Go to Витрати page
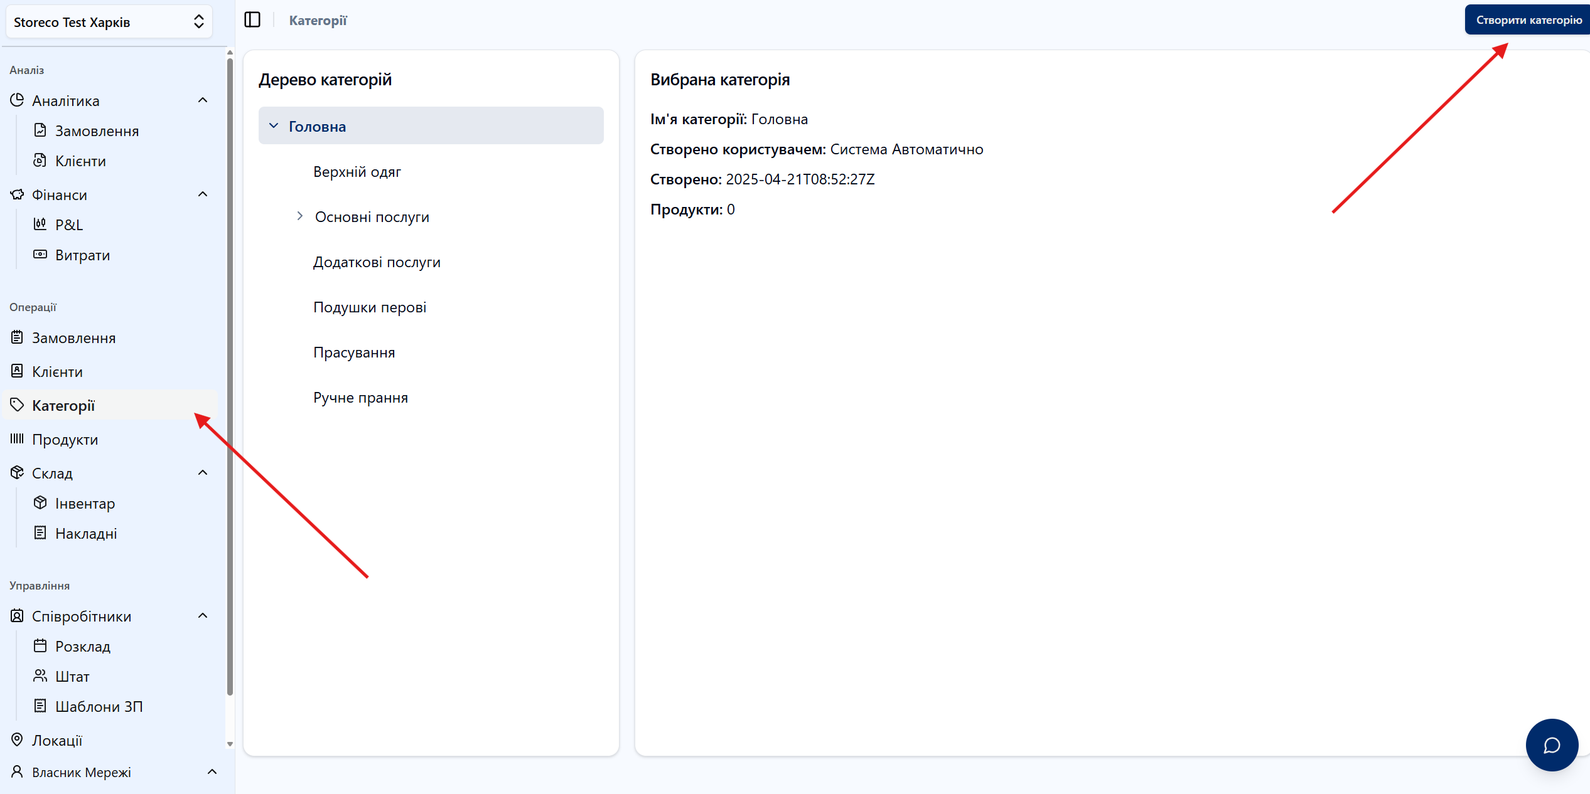Screen dimensions: 1590x794 point(82,255)
